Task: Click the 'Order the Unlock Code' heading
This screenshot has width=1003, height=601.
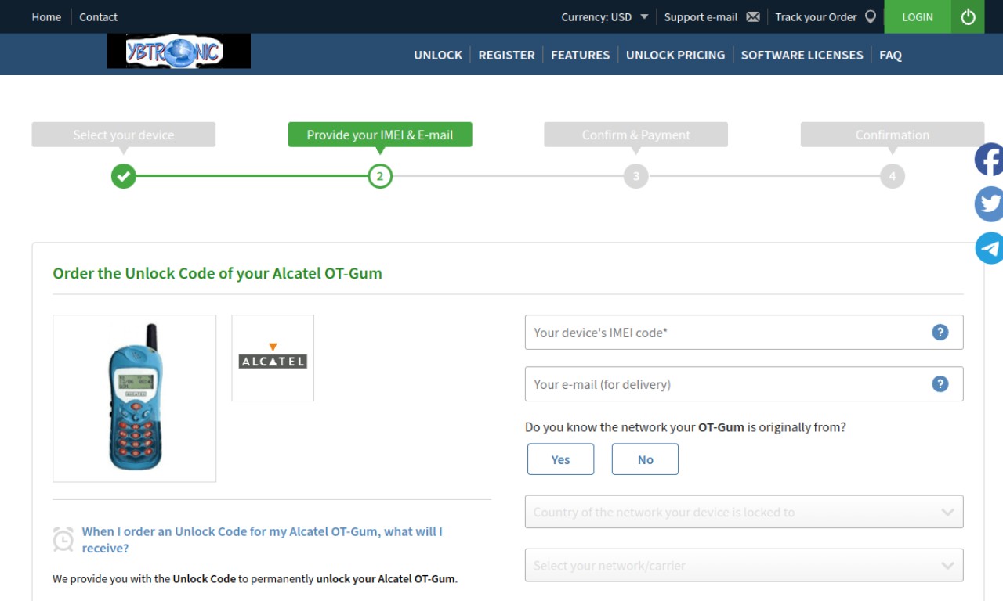Action: click(217, 274)
